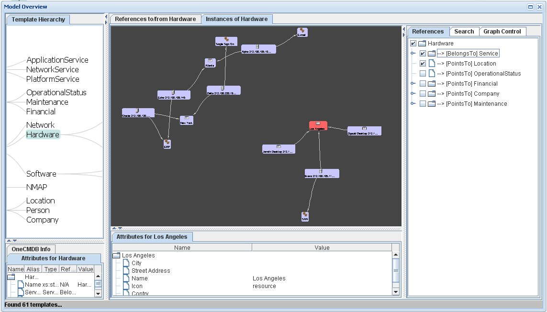547x312 pixels.
Task: Click scroll-down arrow in Attributes for Hardware
Action: 98,293
